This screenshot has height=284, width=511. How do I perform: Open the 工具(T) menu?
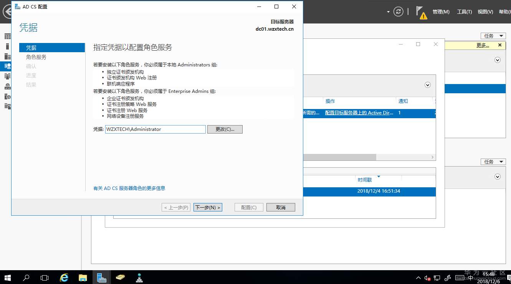click(x=464, y=12)
